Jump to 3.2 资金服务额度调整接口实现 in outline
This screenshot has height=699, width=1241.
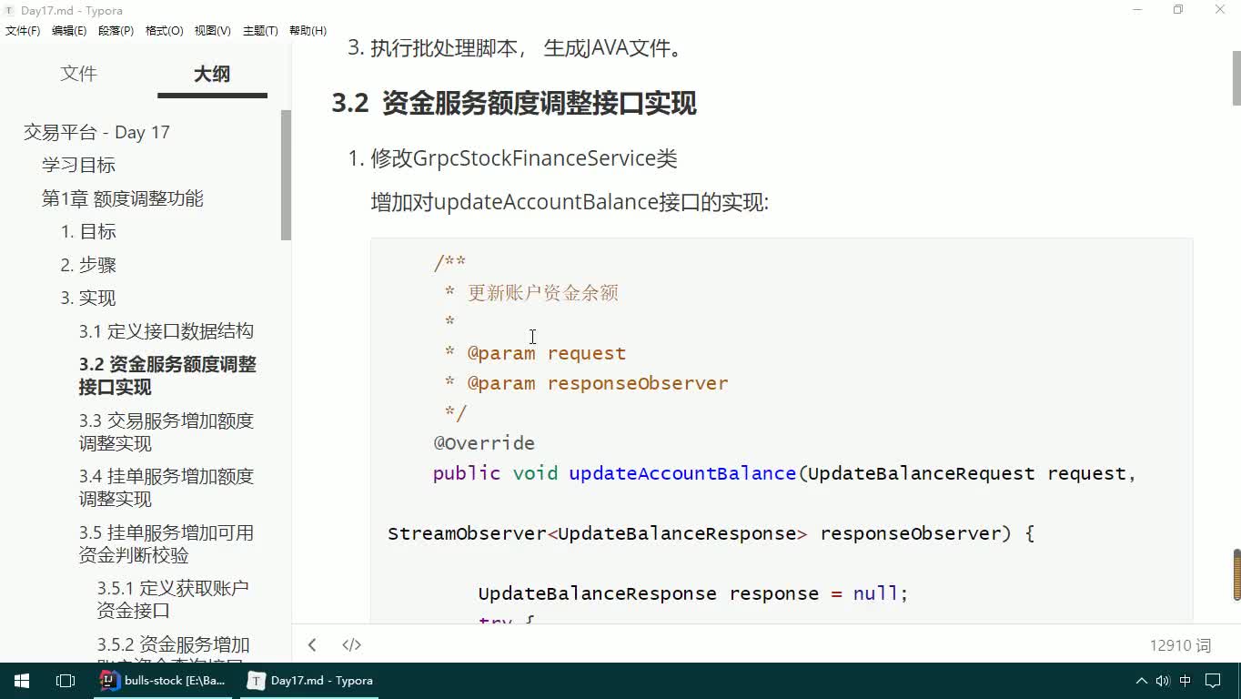coord(167,376)
